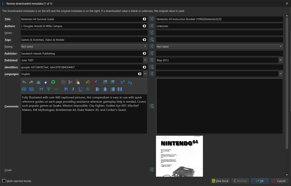Viewport: 291px width, 186px height.
Task: Increase indentation in comments
Action: (x=24, y=89)
